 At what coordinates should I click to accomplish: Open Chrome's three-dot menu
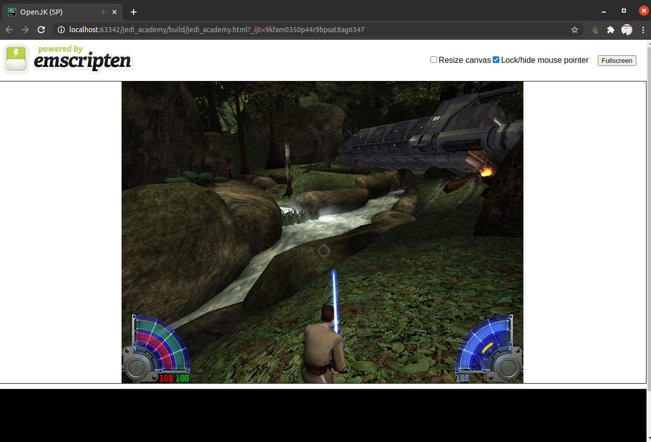coord(643,30)
